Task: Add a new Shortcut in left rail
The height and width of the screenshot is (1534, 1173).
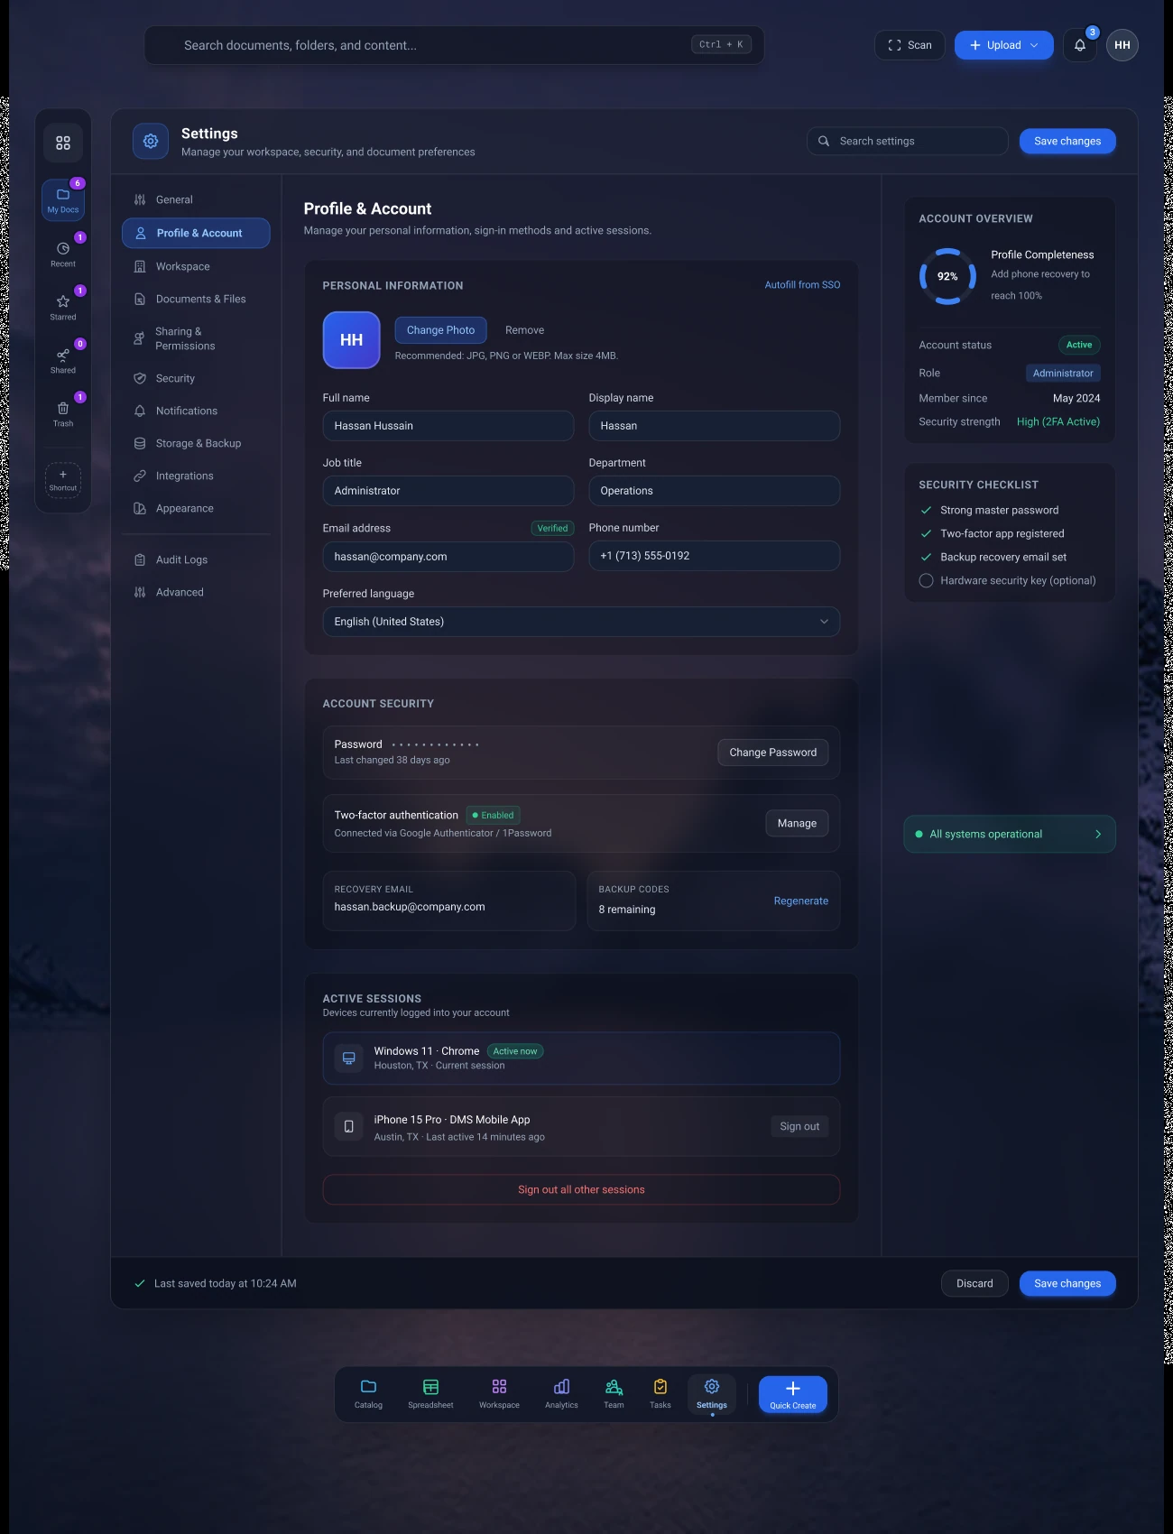Action: pyautogui.click(x=63, y=479)
